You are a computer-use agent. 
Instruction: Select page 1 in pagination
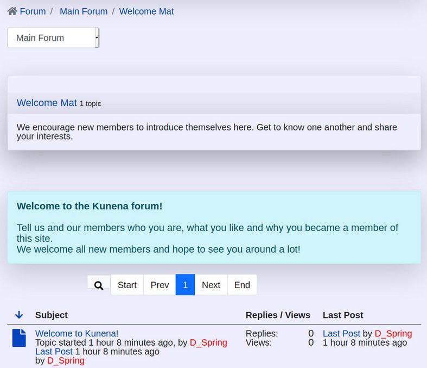coord(185,285)
